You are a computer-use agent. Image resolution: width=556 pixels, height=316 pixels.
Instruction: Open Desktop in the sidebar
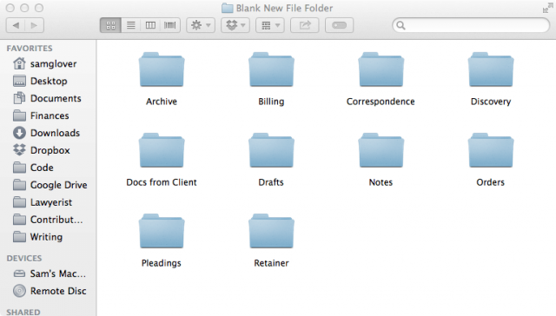tap(48, 81)
